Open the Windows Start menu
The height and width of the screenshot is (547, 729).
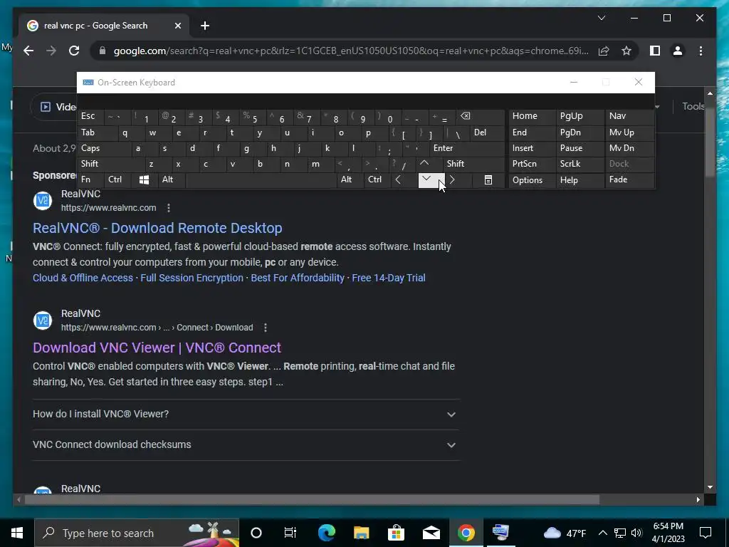pos(17,533)
